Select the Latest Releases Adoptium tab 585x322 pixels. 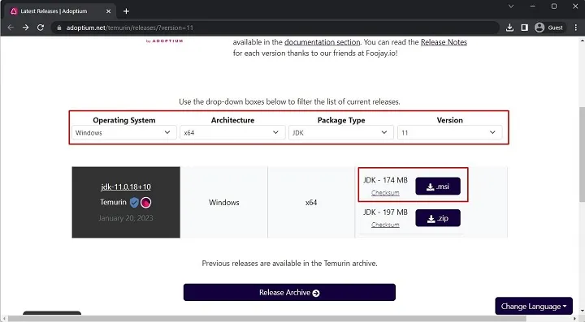[x=59, y=11]
